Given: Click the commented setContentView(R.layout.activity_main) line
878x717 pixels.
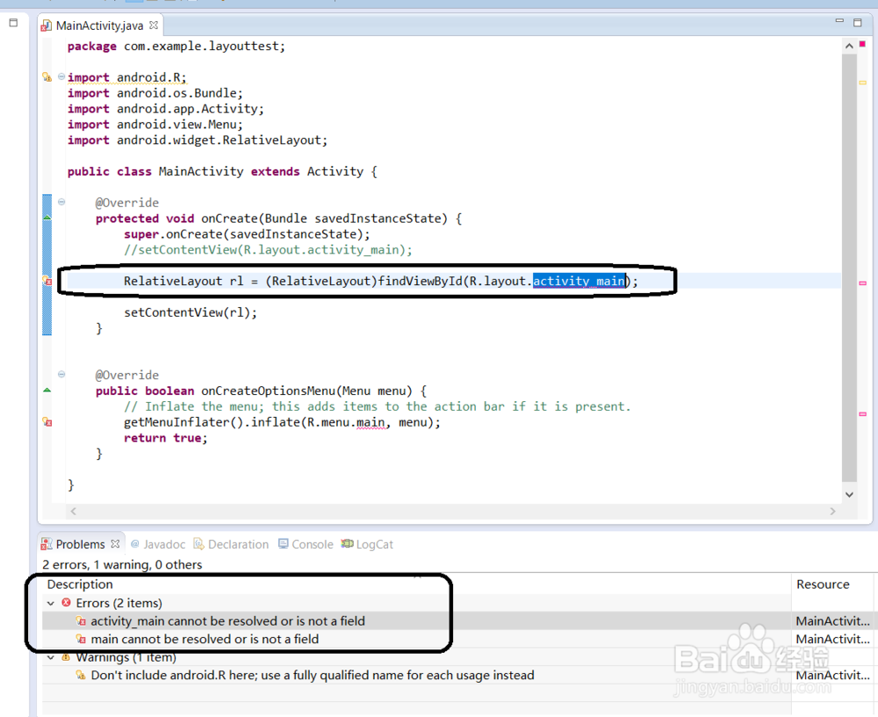Looking at the screenshot, I should tap(268, 249).
